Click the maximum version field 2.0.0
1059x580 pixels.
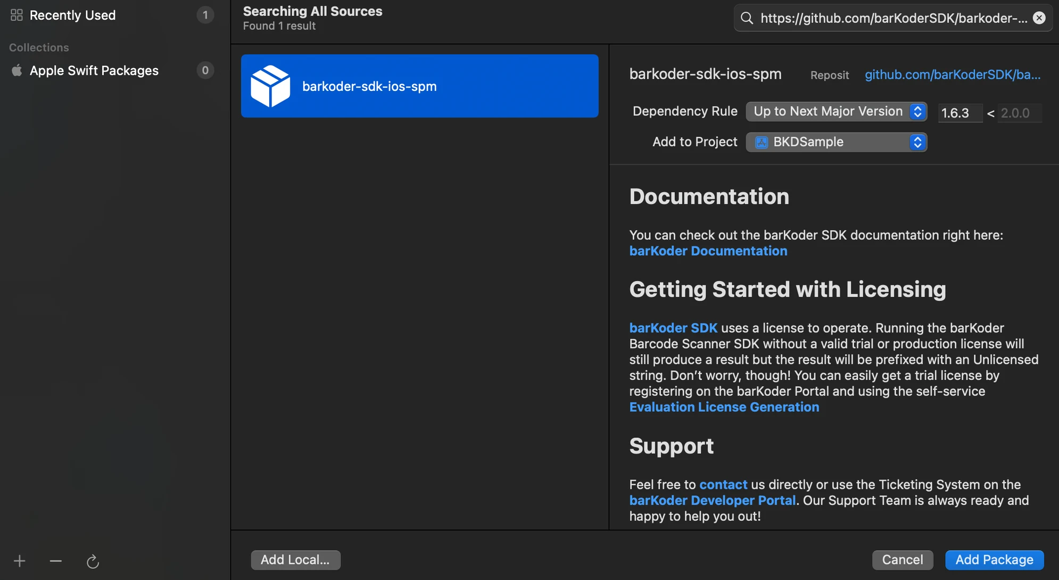click(1019, 113)
